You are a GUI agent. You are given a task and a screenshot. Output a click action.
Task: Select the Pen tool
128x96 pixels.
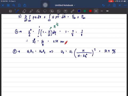pos(17,11)
